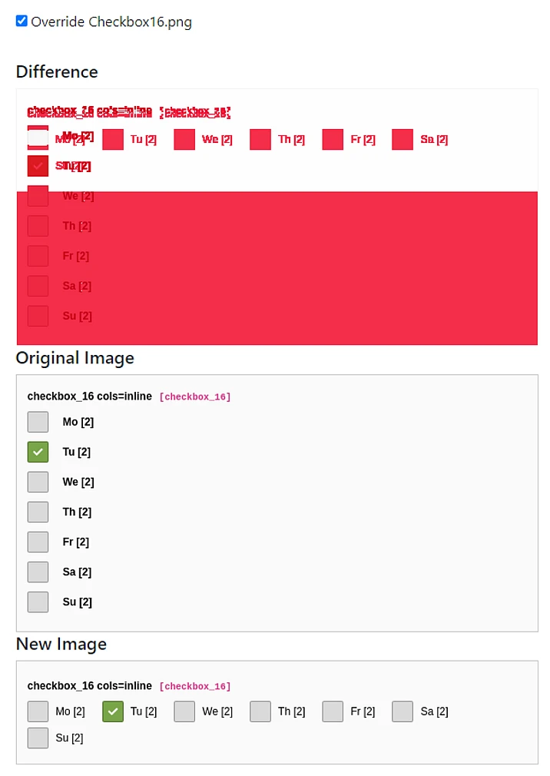Toggle the Override Checkbox16.png checkbox

click(22, 22)
